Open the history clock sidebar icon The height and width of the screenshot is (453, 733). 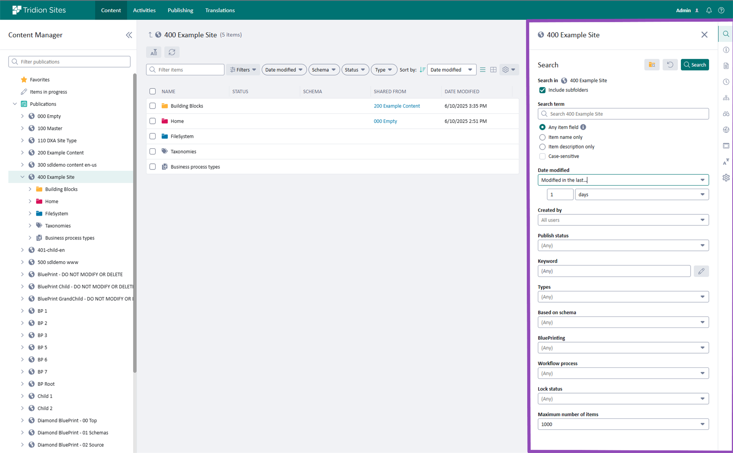coord(726,82)
